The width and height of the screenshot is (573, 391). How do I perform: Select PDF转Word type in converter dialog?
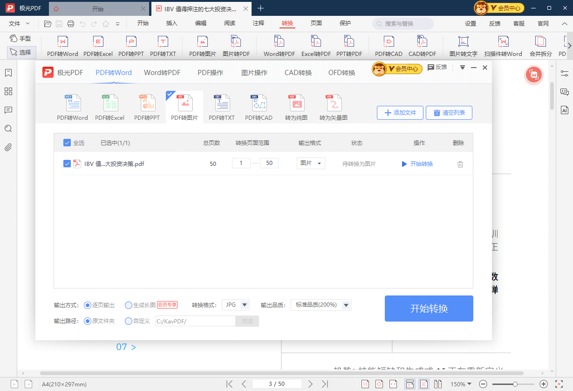[72, 108]
